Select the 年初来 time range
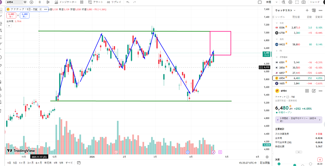Screen dimensions: 325x166 click(48, 163)
